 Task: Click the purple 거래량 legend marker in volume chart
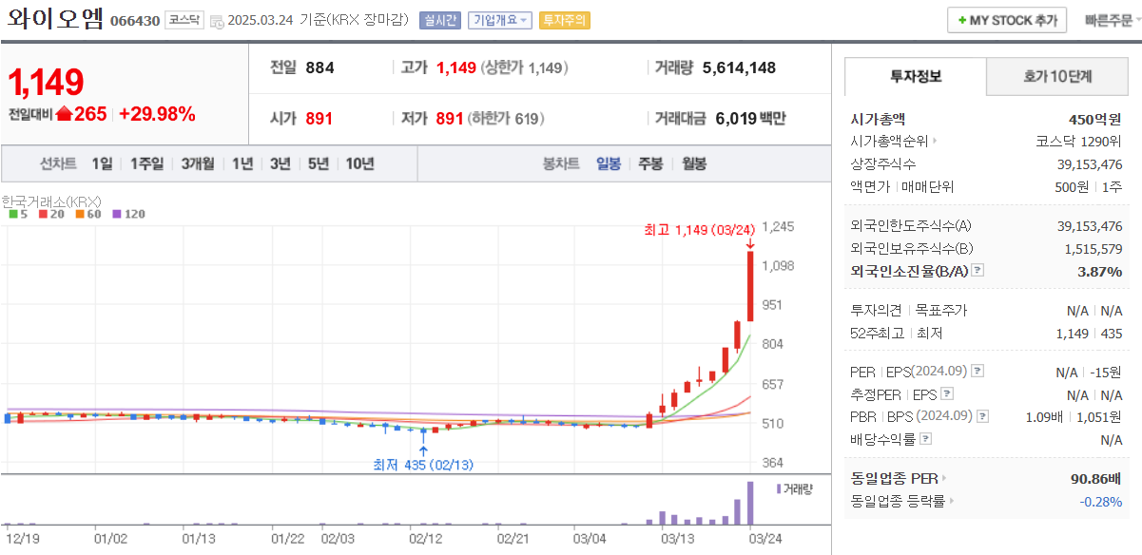click(x=779, y=488)
